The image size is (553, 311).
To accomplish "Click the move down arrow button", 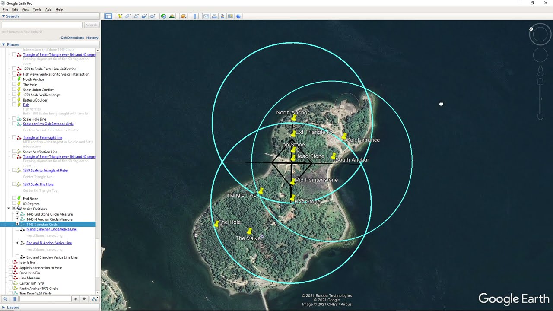I will coord(84,299).
